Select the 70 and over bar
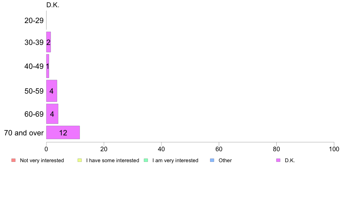This screenshot has height=212, width=342. pos(63,132)
